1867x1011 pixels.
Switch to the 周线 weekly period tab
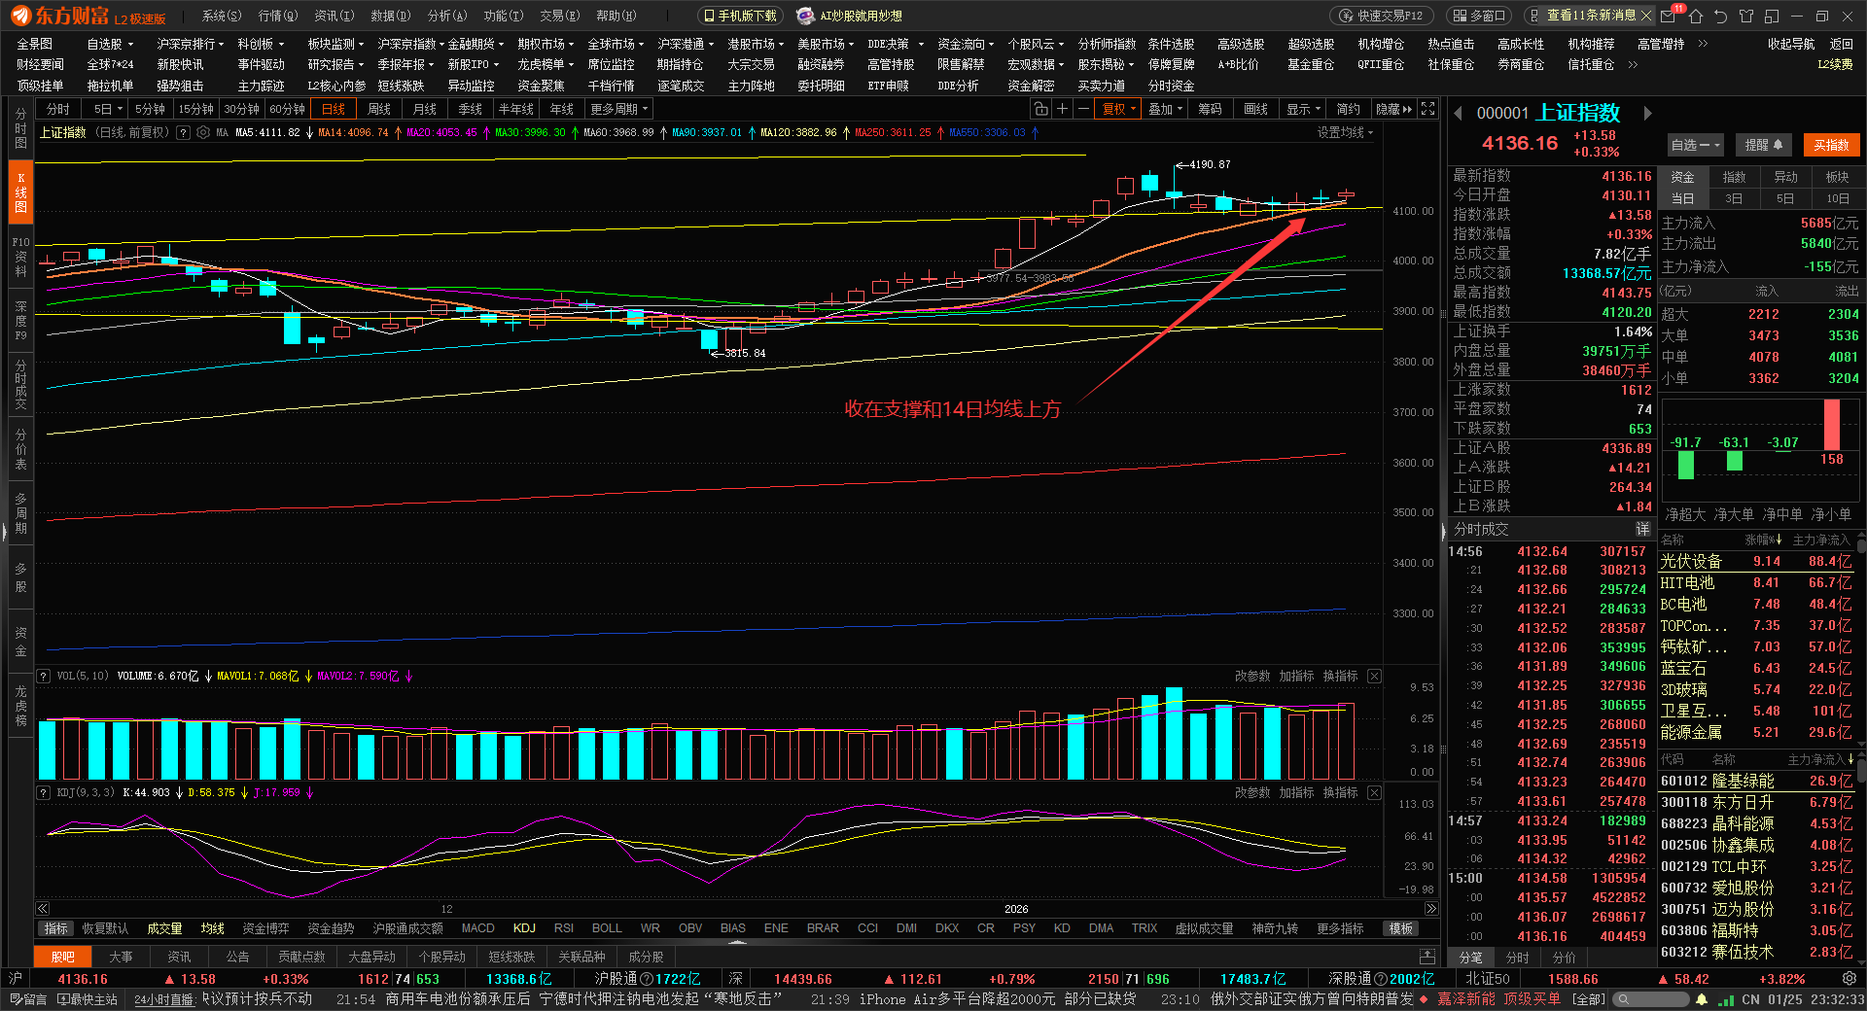[379, 109]
